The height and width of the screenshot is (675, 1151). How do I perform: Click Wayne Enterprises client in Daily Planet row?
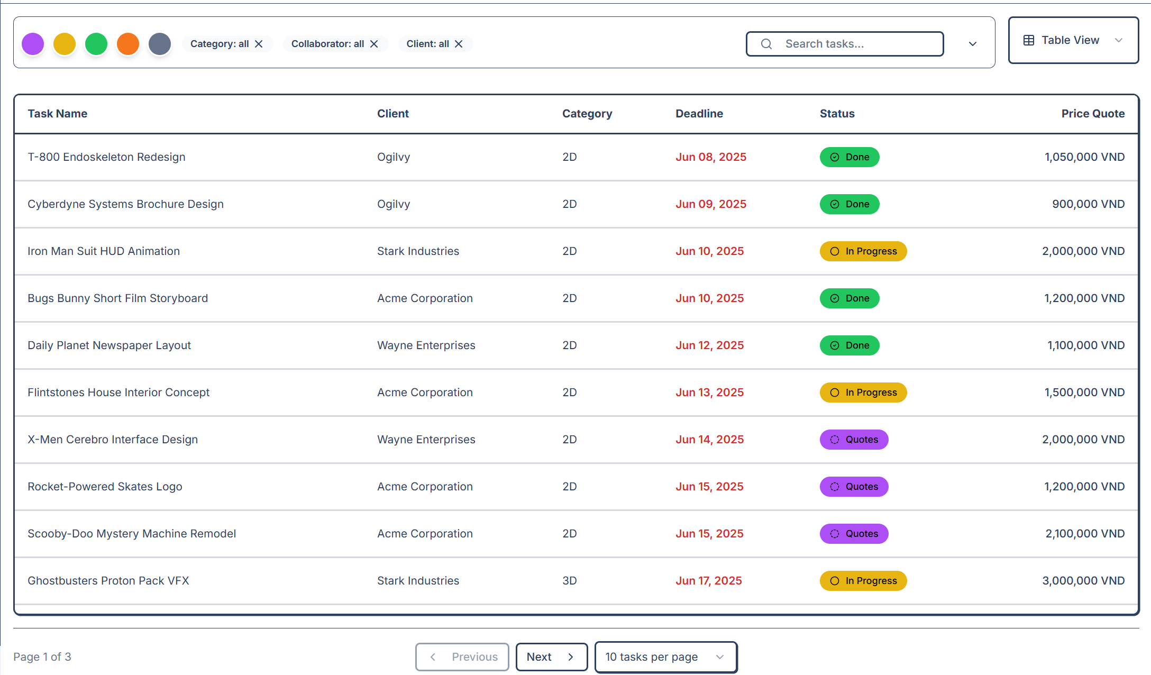[x=426, y=345]
